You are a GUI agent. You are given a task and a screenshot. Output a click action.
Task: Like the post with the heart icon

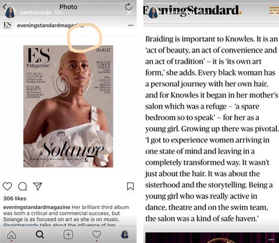pos(7,186)
